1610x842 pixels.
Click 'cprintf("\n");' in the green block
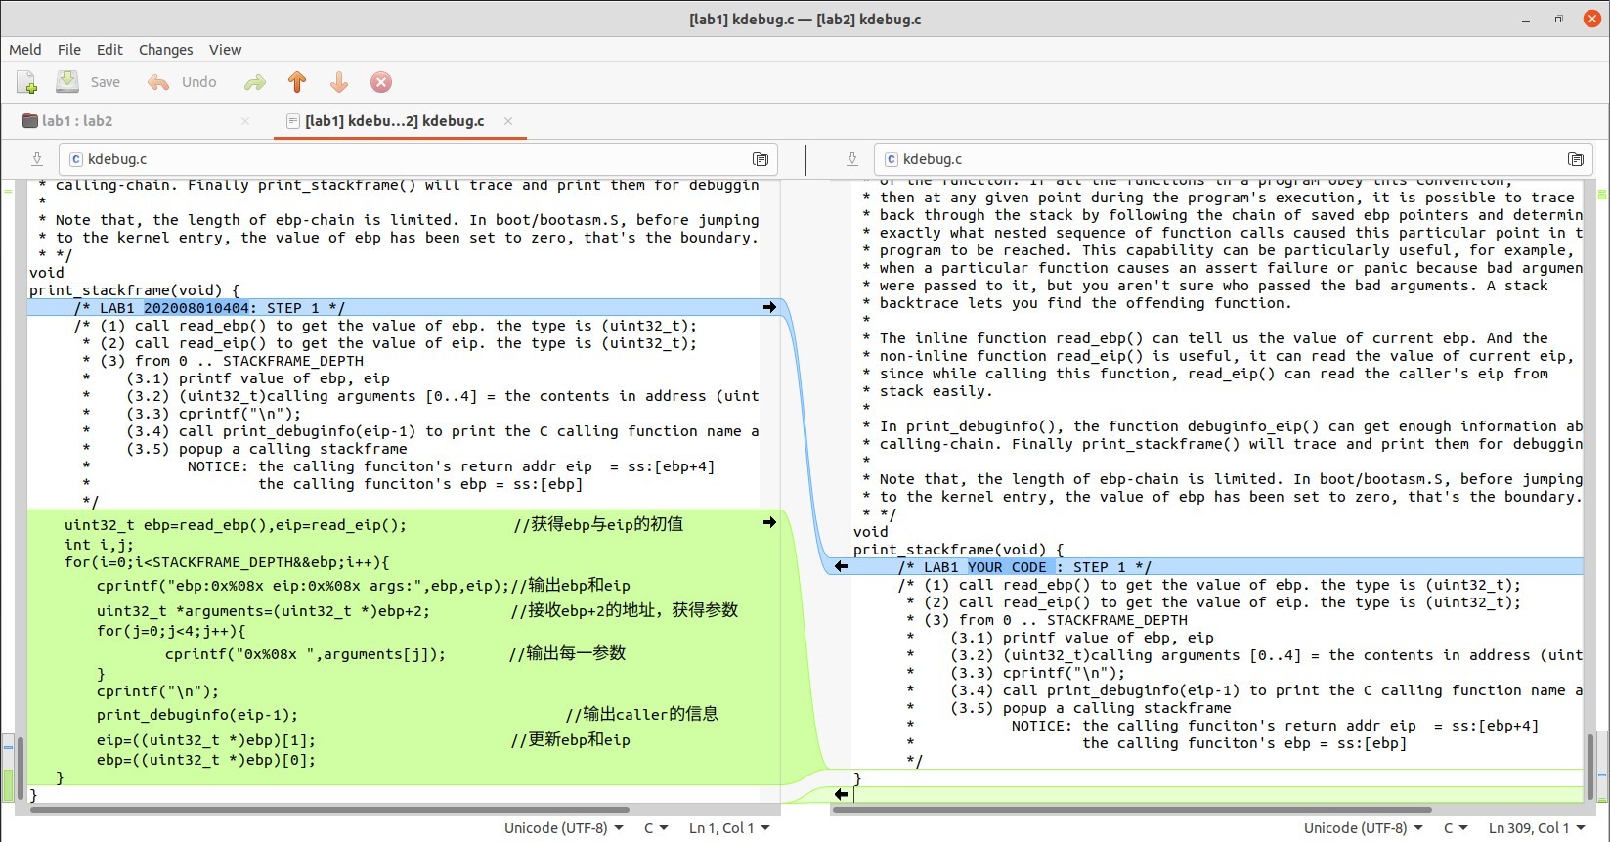[157, 691]
